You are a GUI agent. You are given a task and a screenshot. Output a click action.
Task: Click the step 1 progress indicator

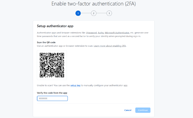[x=78, y=13]
